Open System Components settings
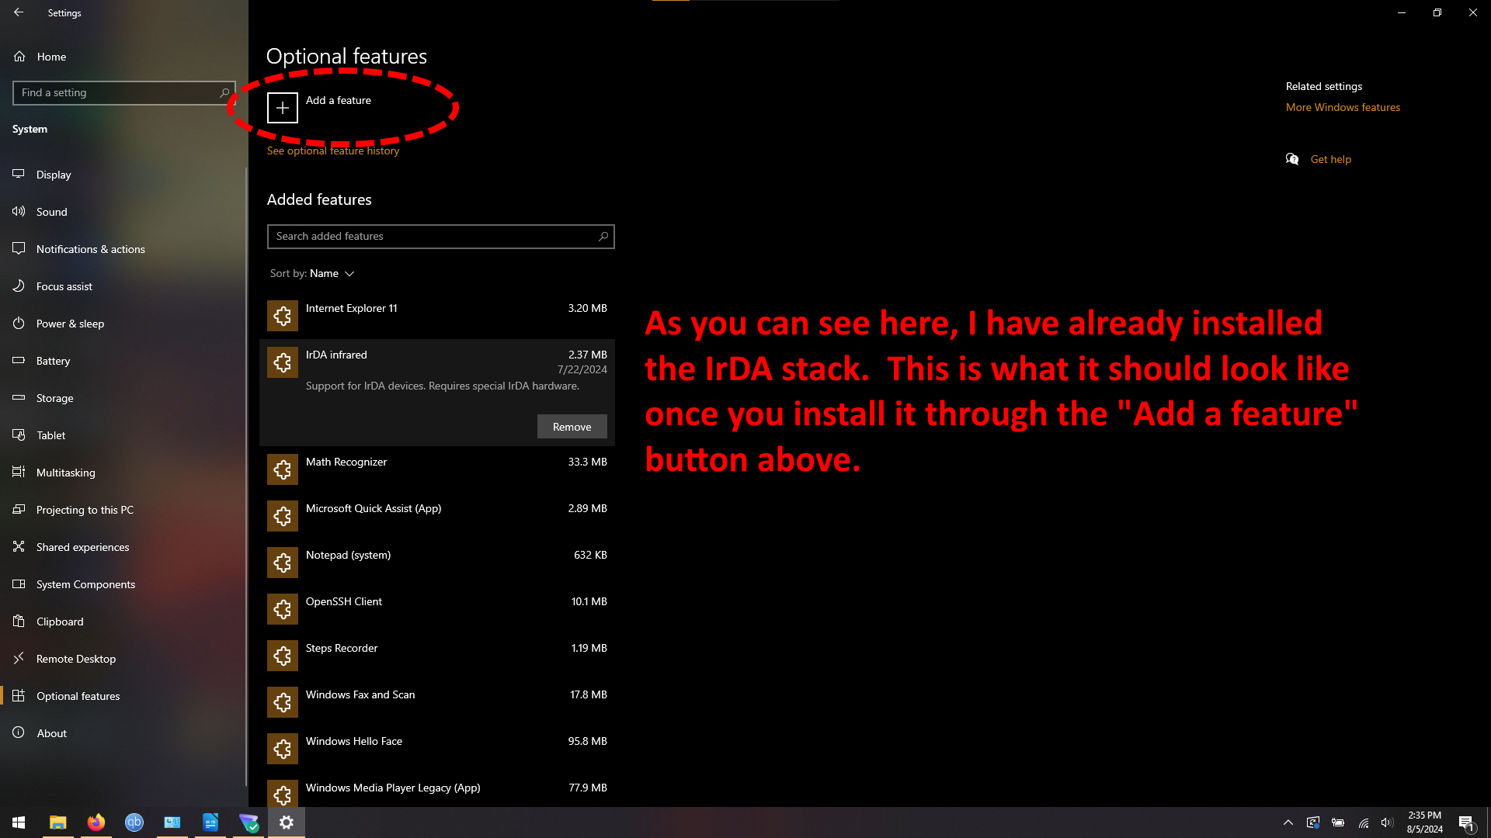The height and width of the screenshot is (838, 1491). coord(124,584)
